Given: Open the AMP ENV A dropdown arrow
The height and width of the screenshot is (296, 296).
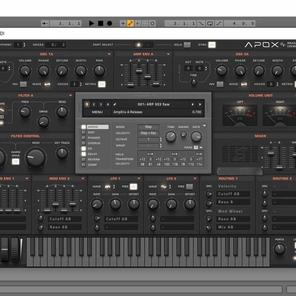Looking at the screenshot, I should click(168, 54).
